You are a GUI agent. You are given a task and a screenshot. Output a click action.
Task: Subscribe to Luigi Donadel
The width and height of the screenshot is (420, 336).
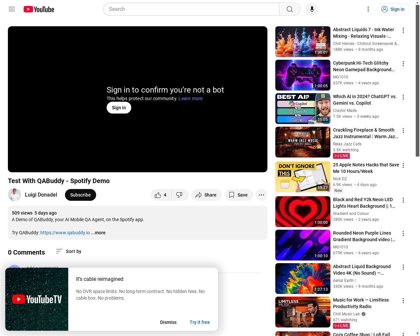(x=80, y=195)
